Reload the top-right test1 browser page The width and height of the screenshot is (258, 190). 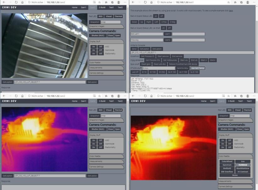[145, 2]
